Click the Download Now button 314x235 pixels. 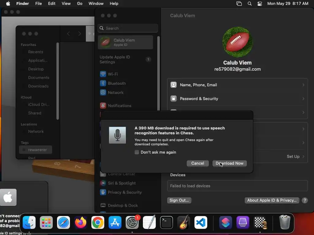tap(229, 163)
